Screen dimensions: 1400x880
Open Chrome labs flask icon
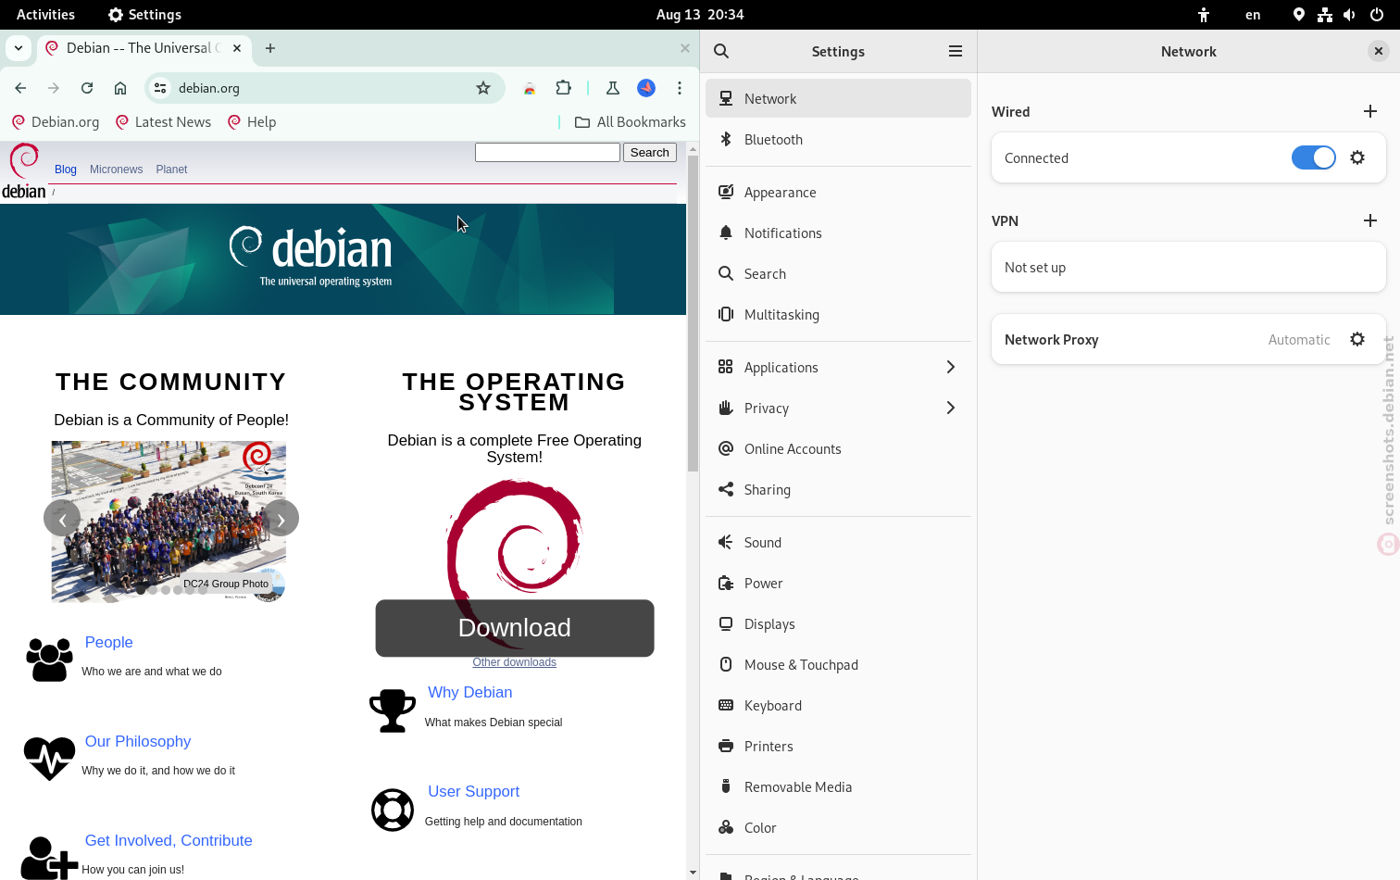612,88
